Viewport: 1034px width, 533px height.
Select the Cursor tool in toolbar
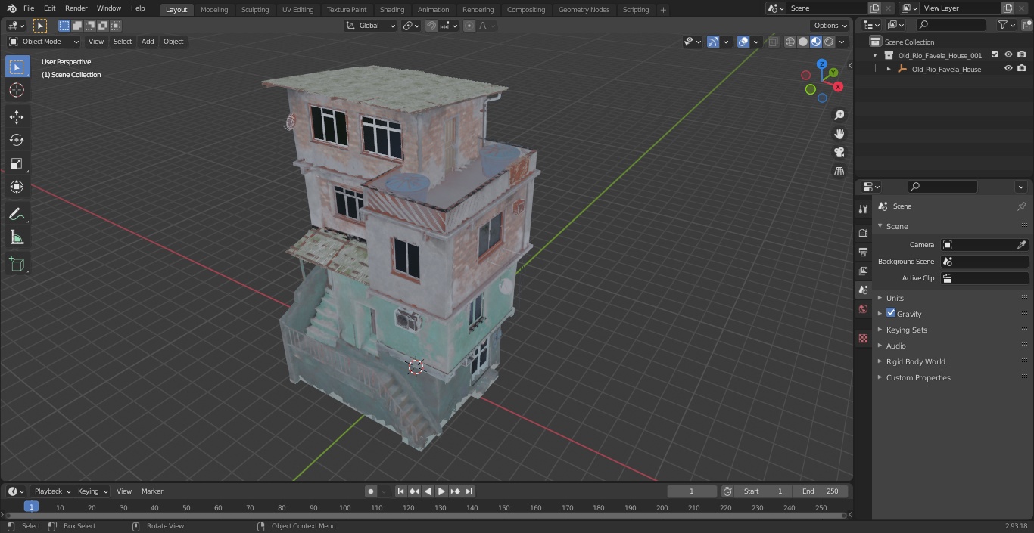pyautogui.click(x=17, y=90)
